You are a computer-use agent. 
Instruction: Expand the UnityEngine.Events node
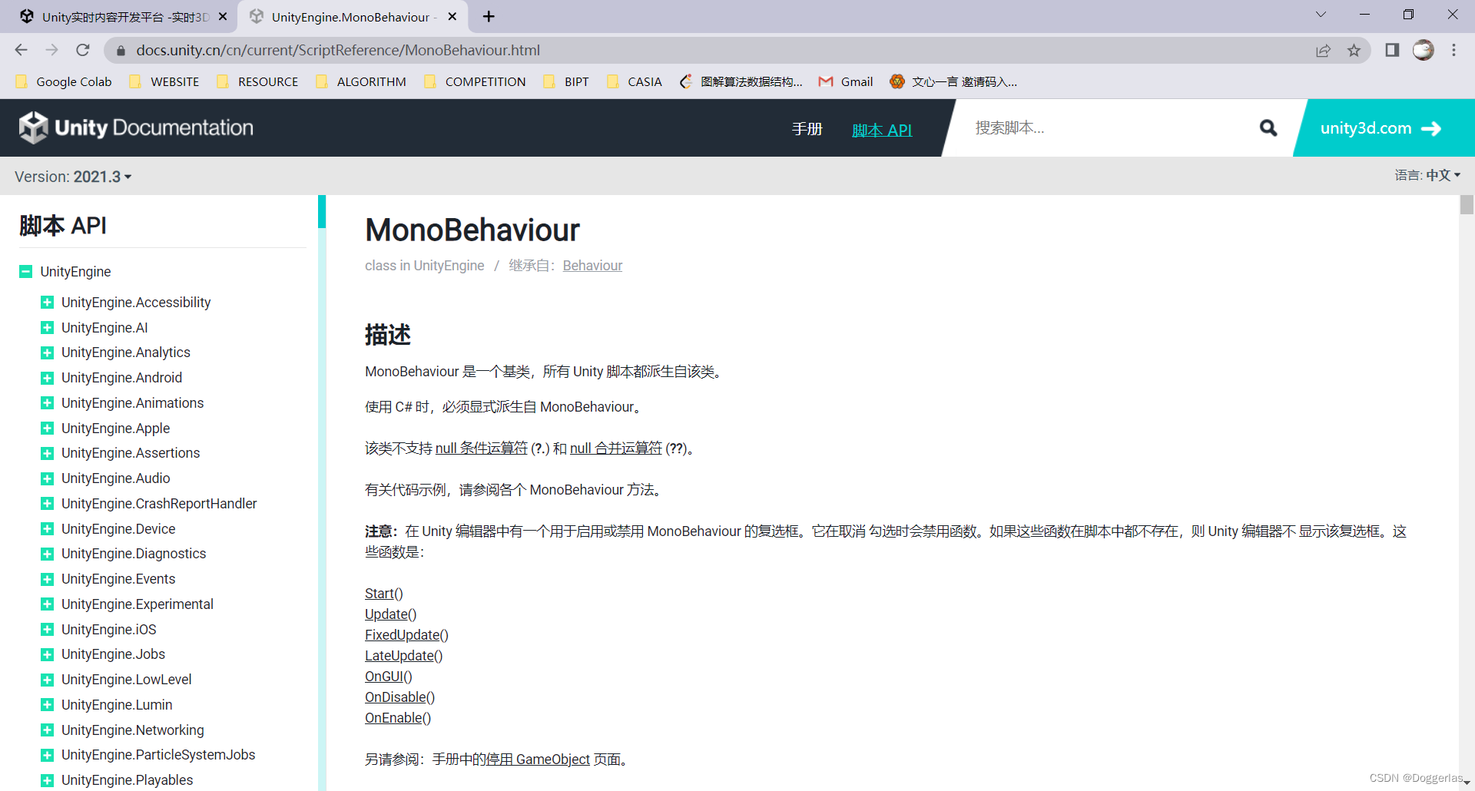47,579
